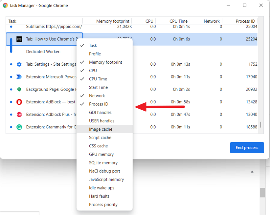Uncheck the Memory footprint column option

click(x=105, y=62)
